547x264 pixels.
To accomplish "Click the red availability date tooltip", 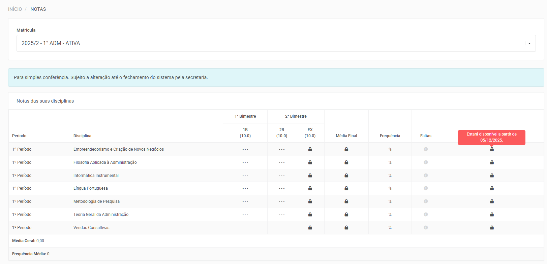I will coord(491,137).
